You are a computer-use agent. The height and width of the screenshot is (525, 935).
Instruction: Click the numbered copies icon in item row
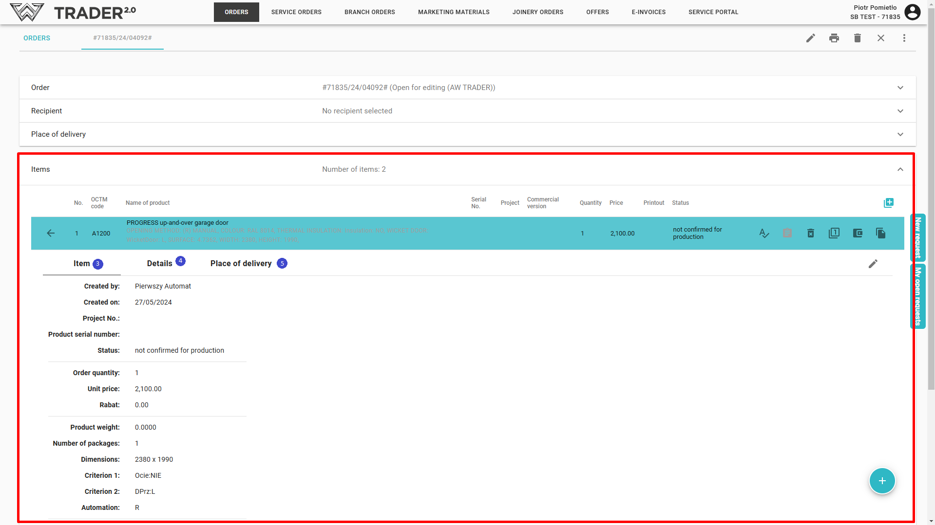coord(834,234)
